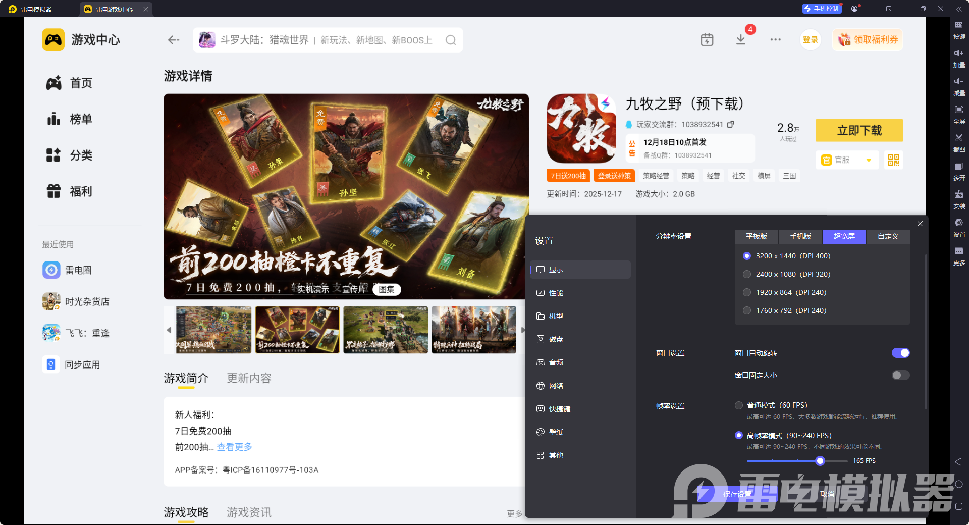This screenshot has width=969, height=525.
Task: Open 快捷键 settings section
Action: [x=580, y=409]
